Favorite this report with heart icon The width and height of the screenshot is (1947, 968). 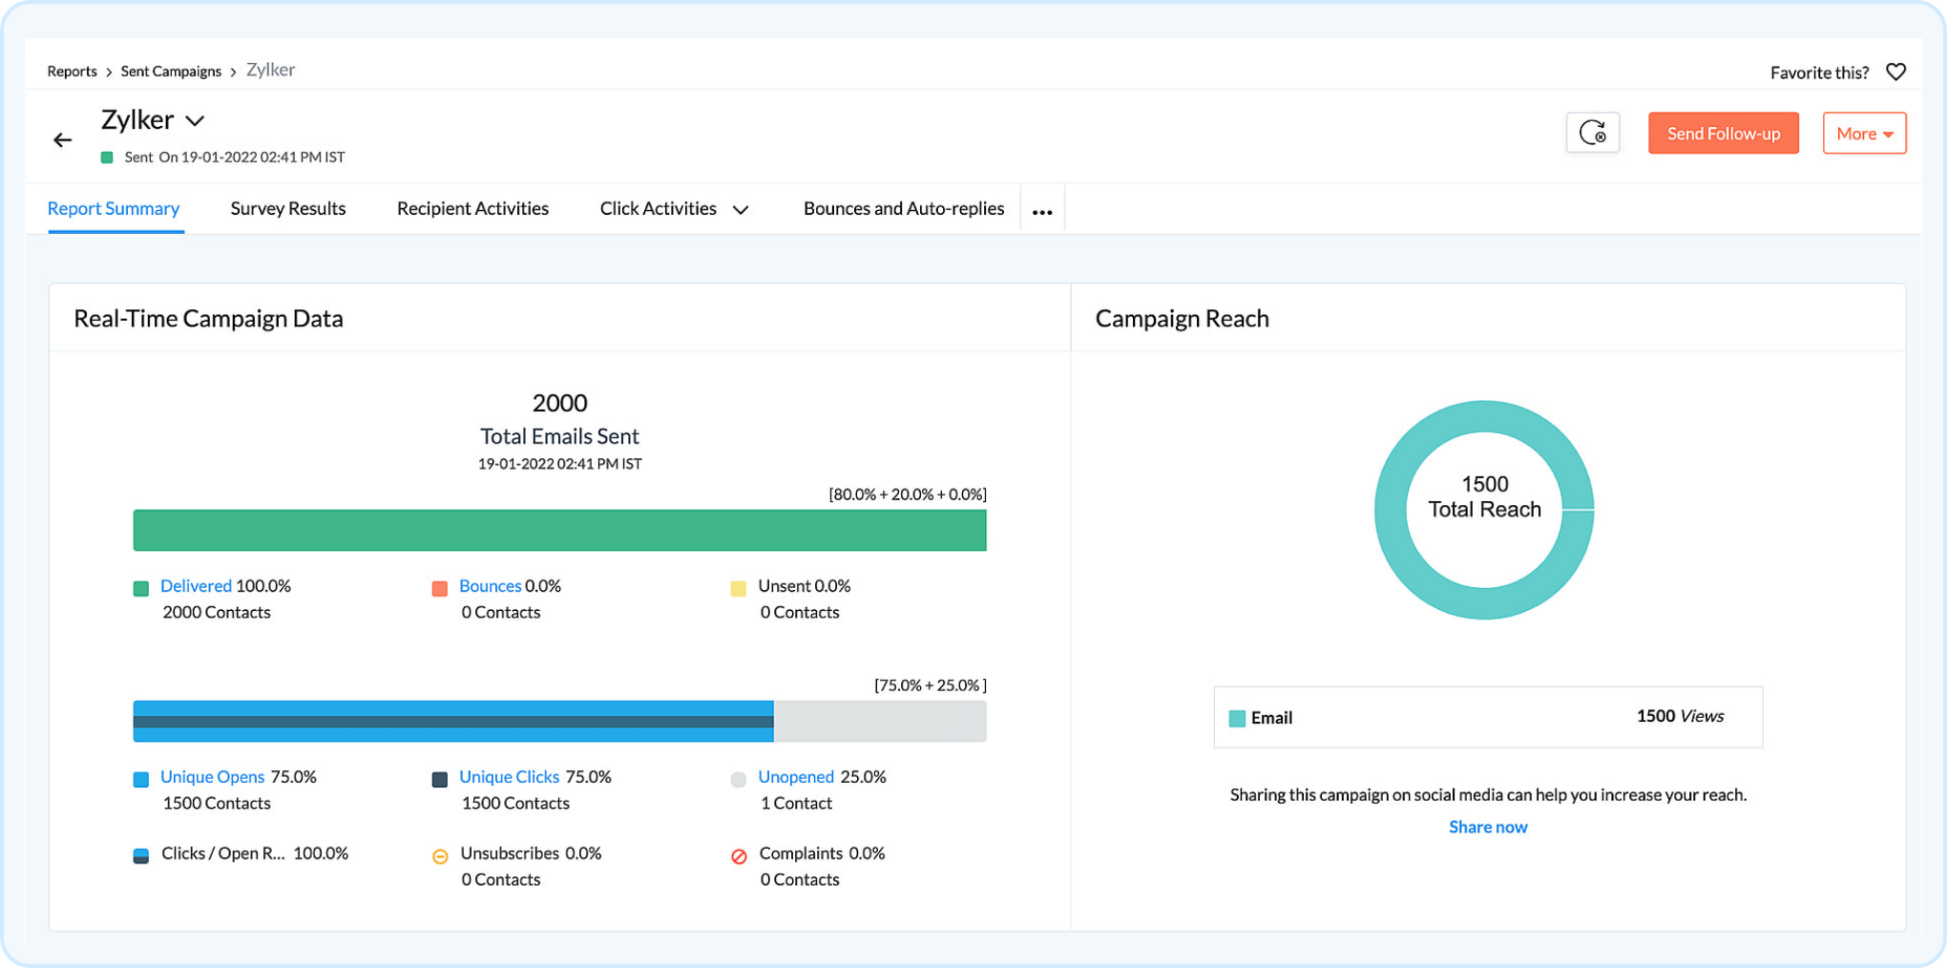1895,72
